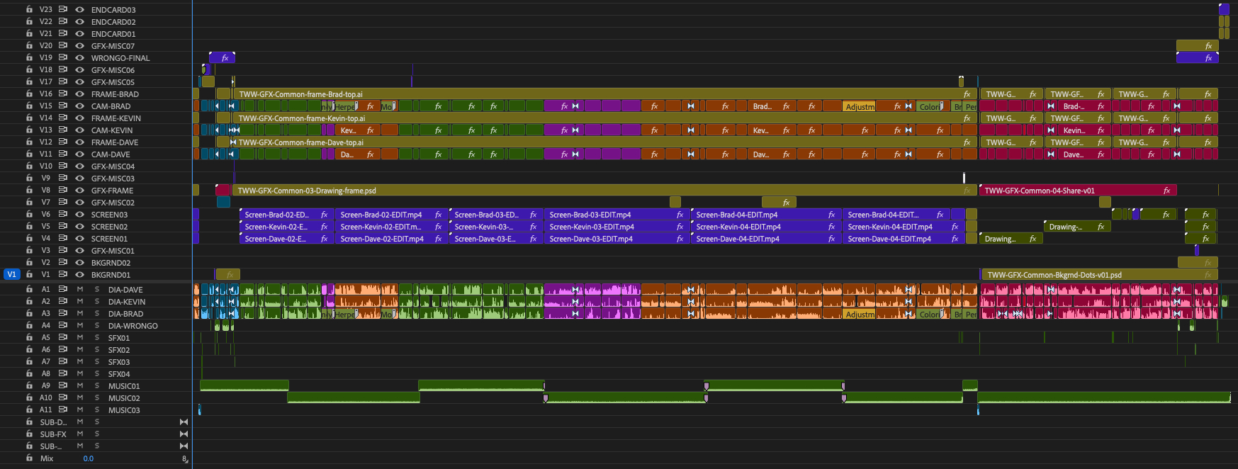Lock the V23 ENDCARD03 track

point(29,10)
